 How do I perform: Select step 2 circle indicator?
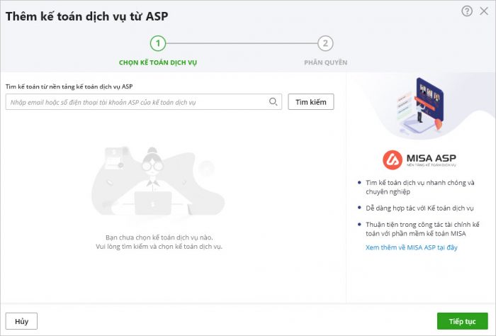[325, 44]
